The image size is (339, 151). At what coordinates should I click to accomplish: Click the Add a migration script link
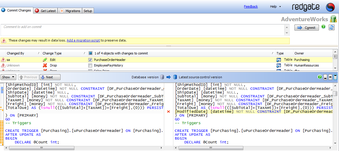tap(83, 40)
